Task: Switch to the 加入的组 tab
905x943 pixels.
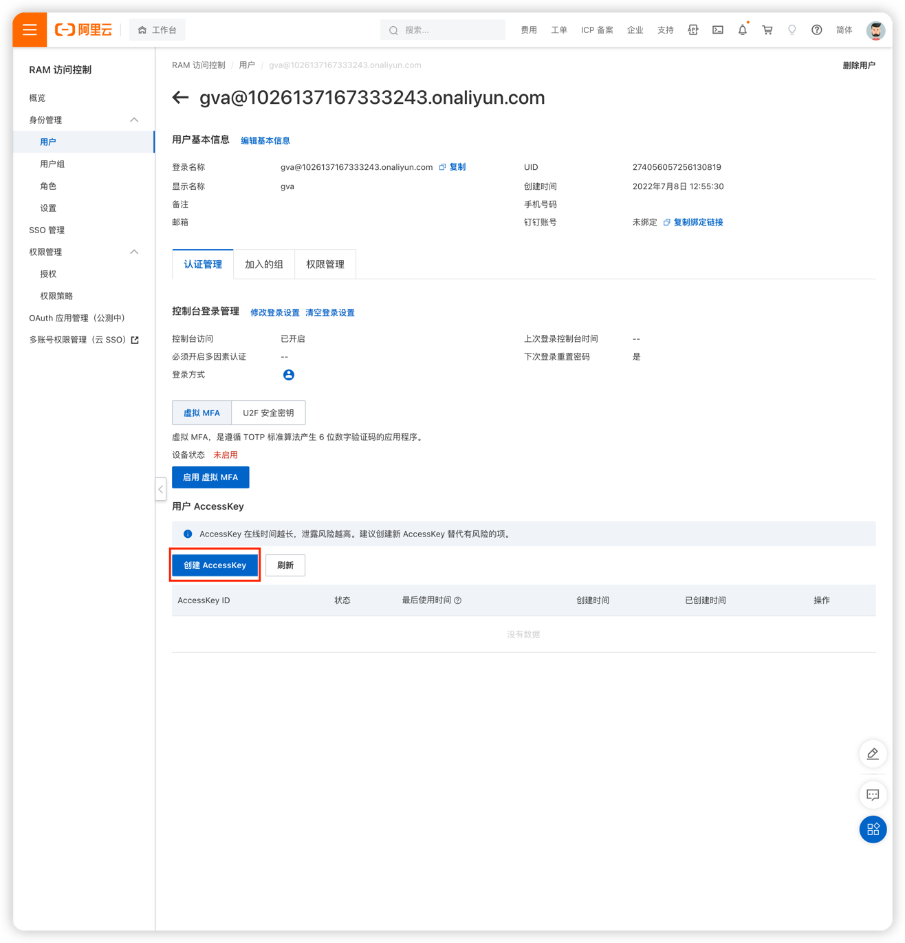Action: pos(264,264)
